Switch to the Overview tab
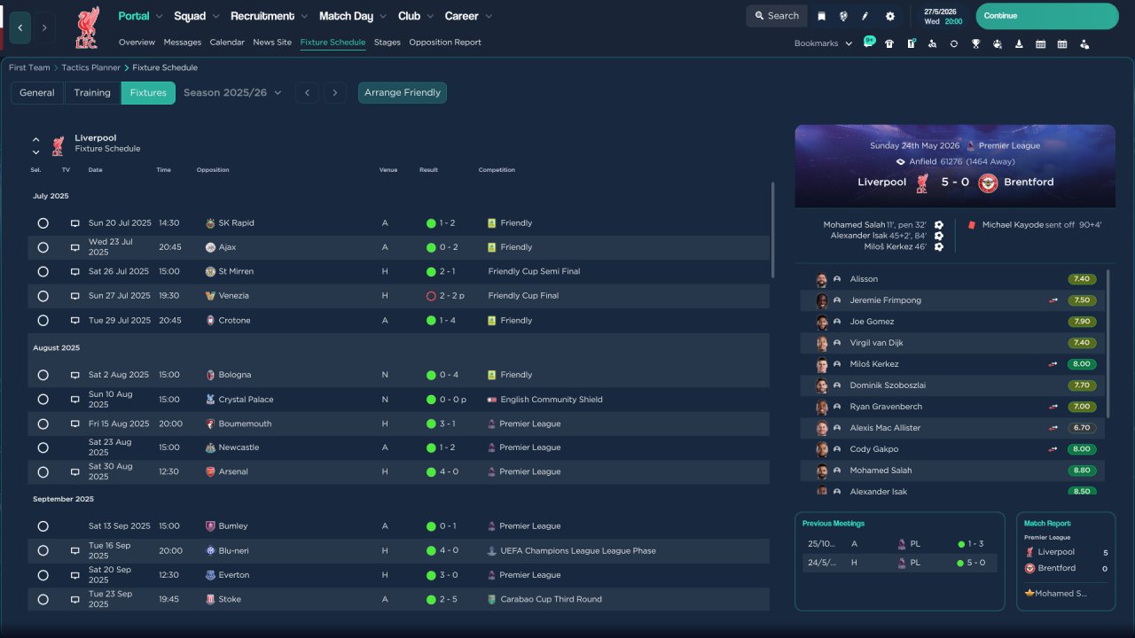The image size is (1135, 638). [x=137, y=43]
